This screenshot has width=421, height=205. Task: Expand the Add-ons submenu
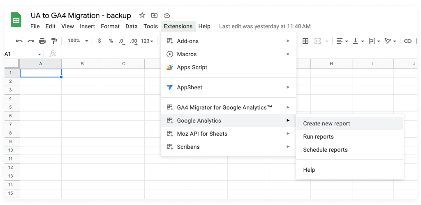pyautogui.click(x=228, y=41)
